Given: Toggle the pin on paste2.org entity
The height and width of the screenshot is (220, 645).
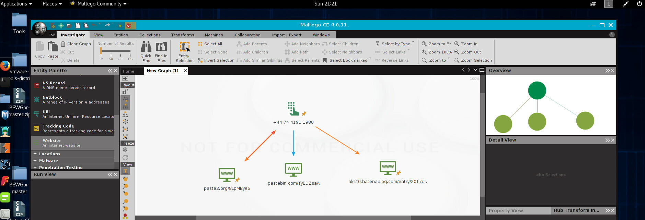Looking at the screenshot, I should [237, 180].
